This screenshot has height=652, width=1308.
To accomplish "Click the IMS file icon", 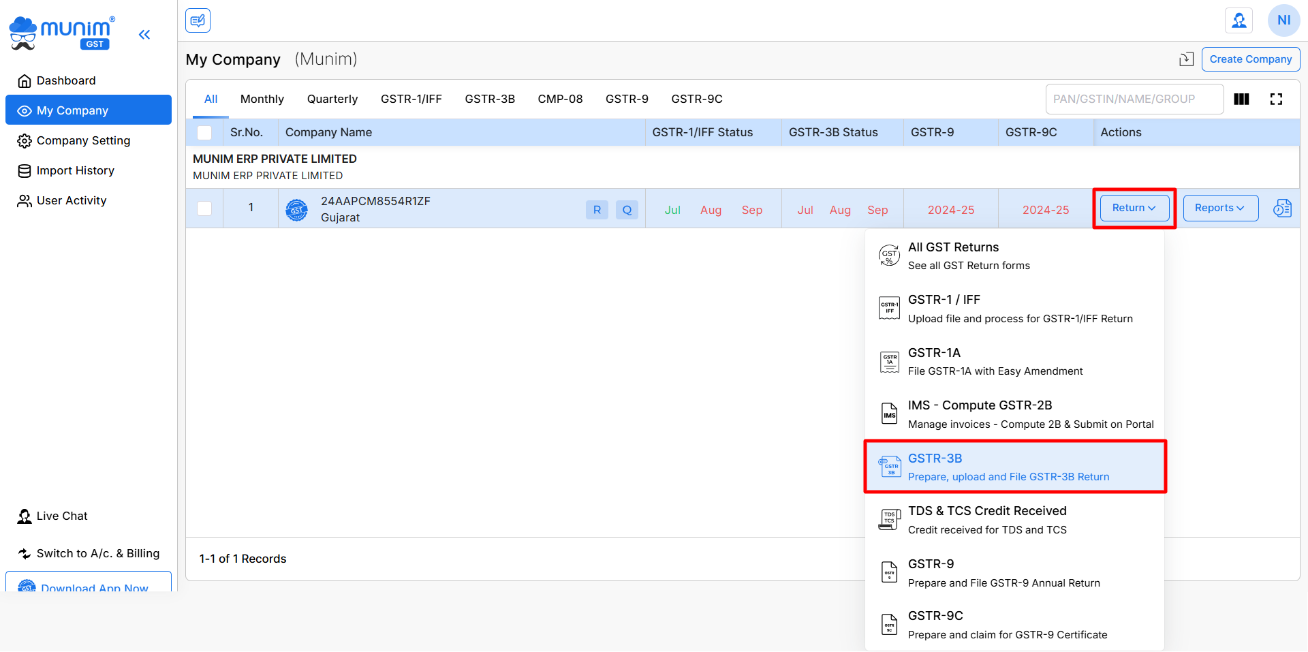I will [x=889, y=414].
